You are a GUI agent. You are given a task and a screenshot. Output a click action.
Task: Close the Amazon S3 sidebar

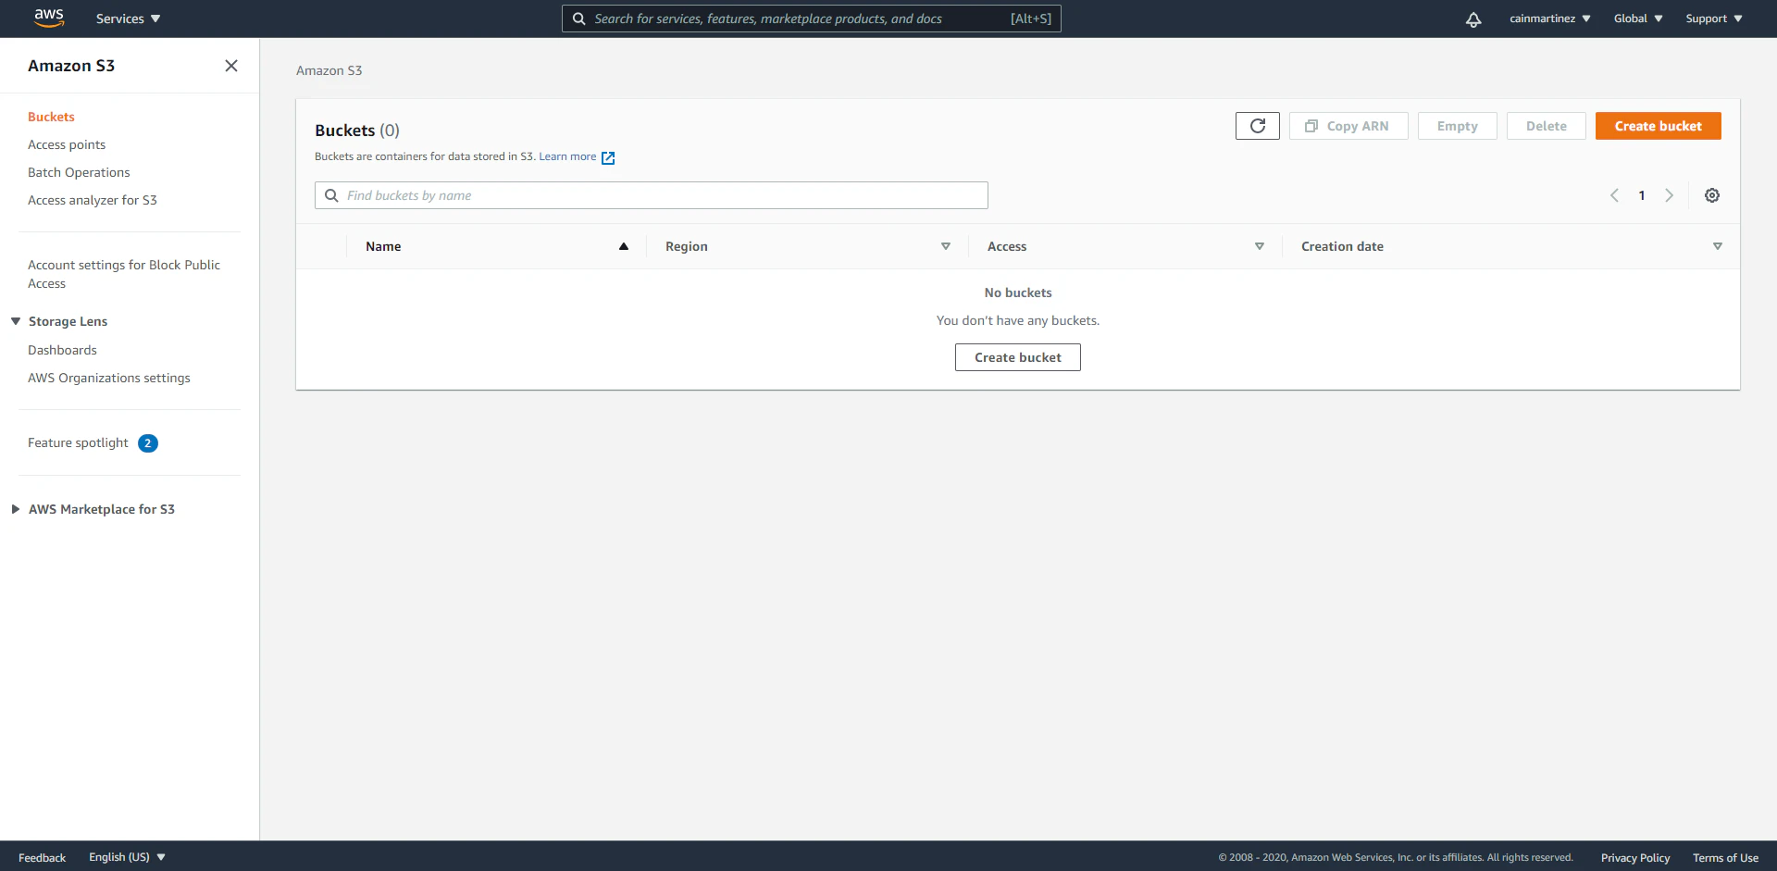(x=231, y=66)
